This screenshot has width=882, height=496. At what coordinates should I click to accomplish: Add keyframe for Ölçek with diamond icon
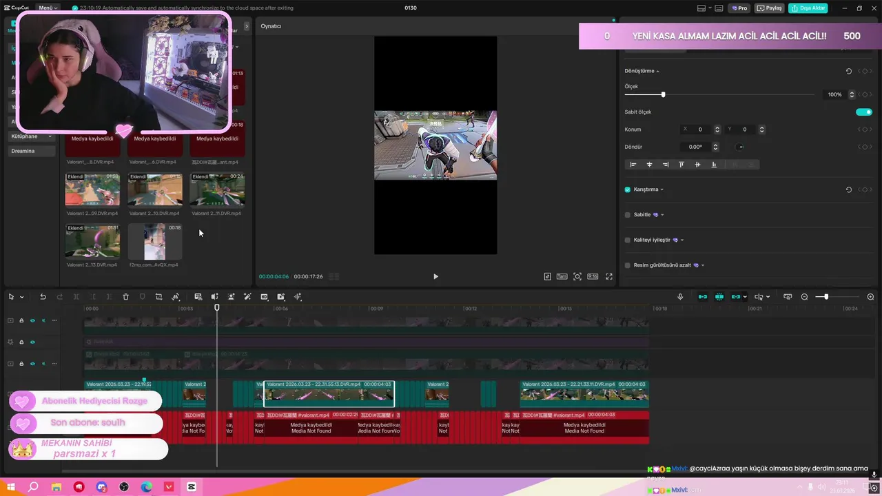[865, 94]
